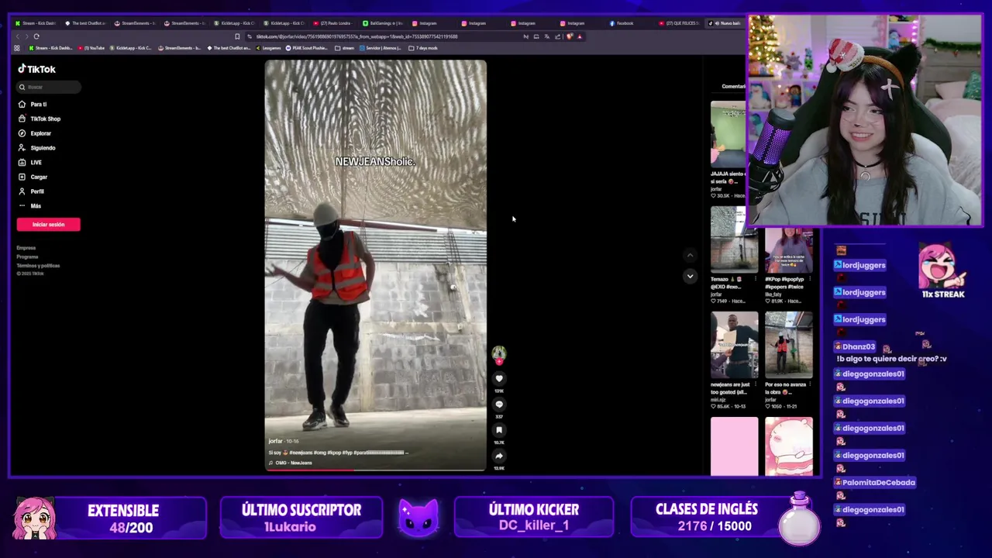Click the Brave shields lion icon
Screen dimensions: 992x558
click(x=570, y=36)
